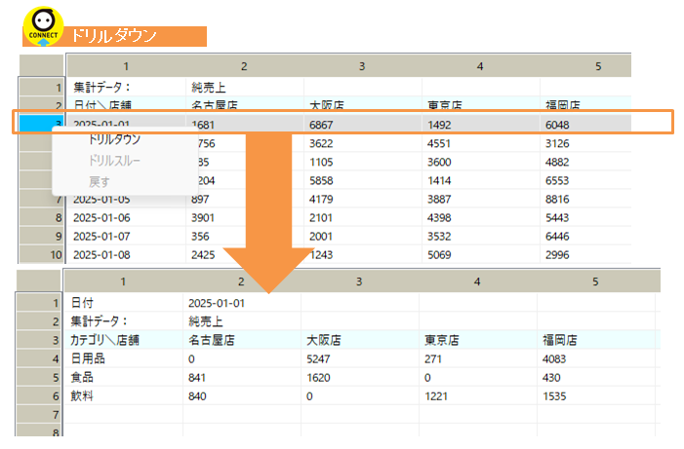Select the 食品 category row label
This screenshot has height=449, width=684.
(124, 378)
